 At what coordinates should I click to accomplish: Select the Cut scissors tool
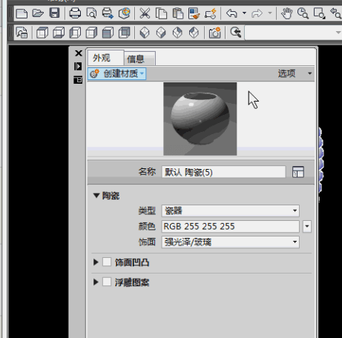click(x=145, y=13)
